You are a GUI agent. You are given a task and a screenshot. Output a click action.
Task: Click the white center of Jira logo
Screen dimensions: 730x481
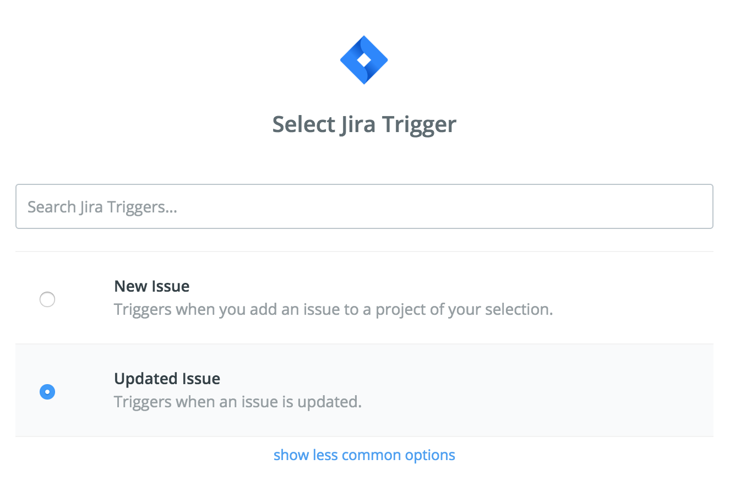pyautogui.click(x=364, y=59)
